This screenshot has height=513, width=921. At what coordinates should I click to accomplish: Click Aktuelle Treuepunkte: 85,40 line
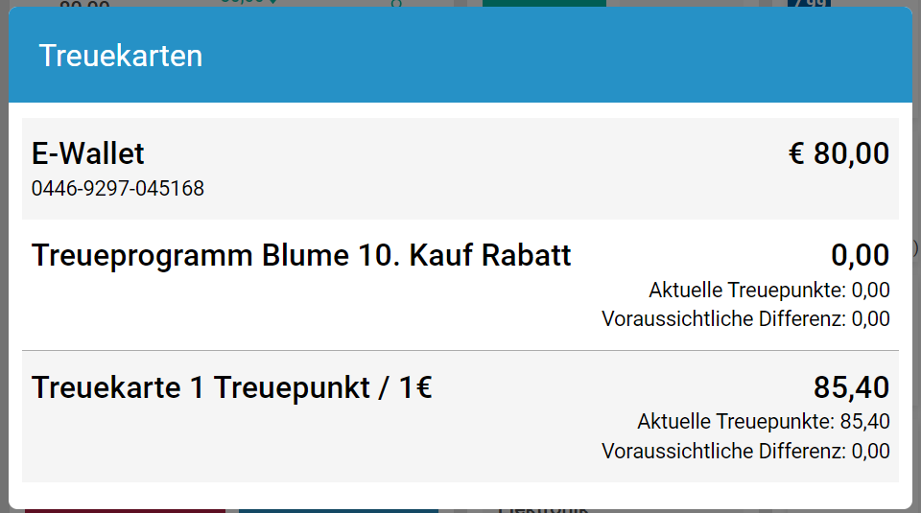point(763,421)
